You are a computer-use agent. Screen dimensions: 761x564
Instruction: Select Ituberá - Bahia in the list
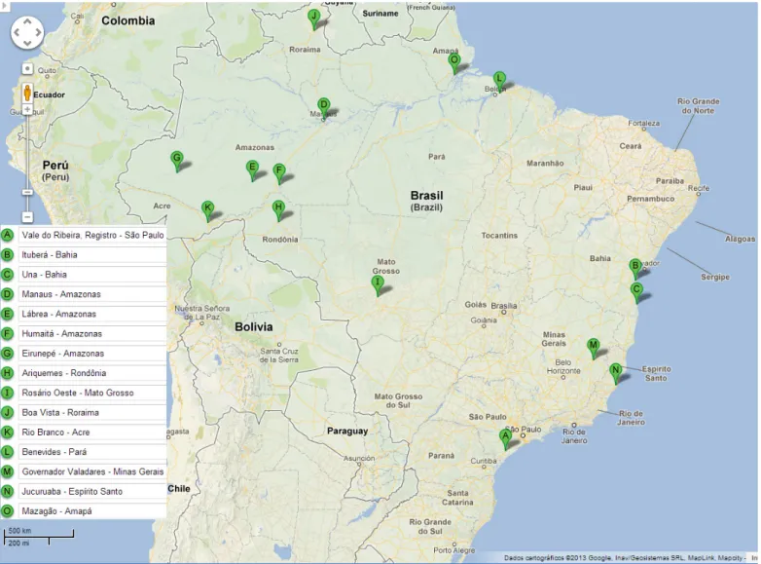[92, 255]
